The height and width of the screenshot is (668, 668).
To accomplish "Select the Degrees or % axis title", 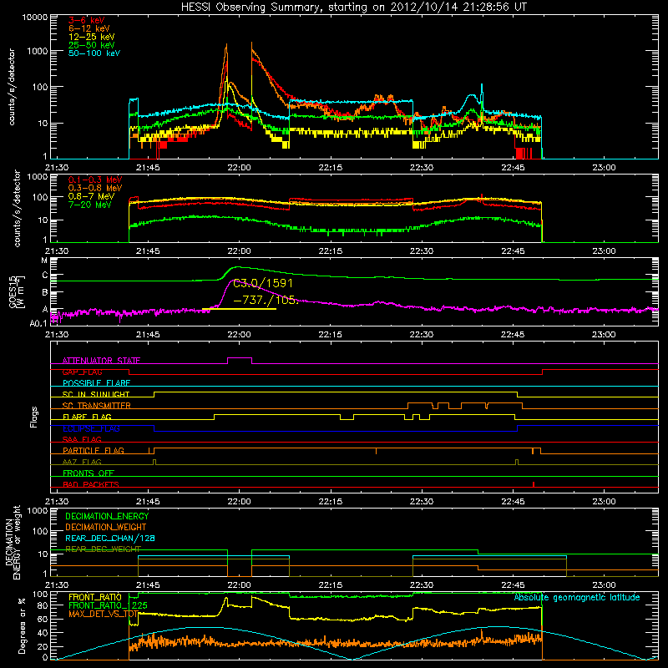I will pos(22,626).
